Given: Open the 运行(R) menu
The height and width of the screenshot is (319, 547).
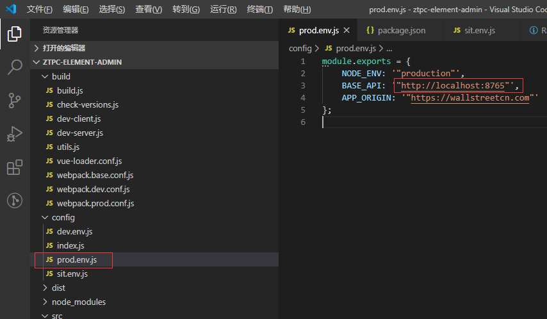Looking at the screenshot, I should point(224,9).
